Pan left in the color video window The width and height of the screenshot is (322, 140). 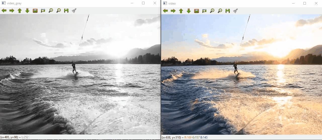(165, 11)
